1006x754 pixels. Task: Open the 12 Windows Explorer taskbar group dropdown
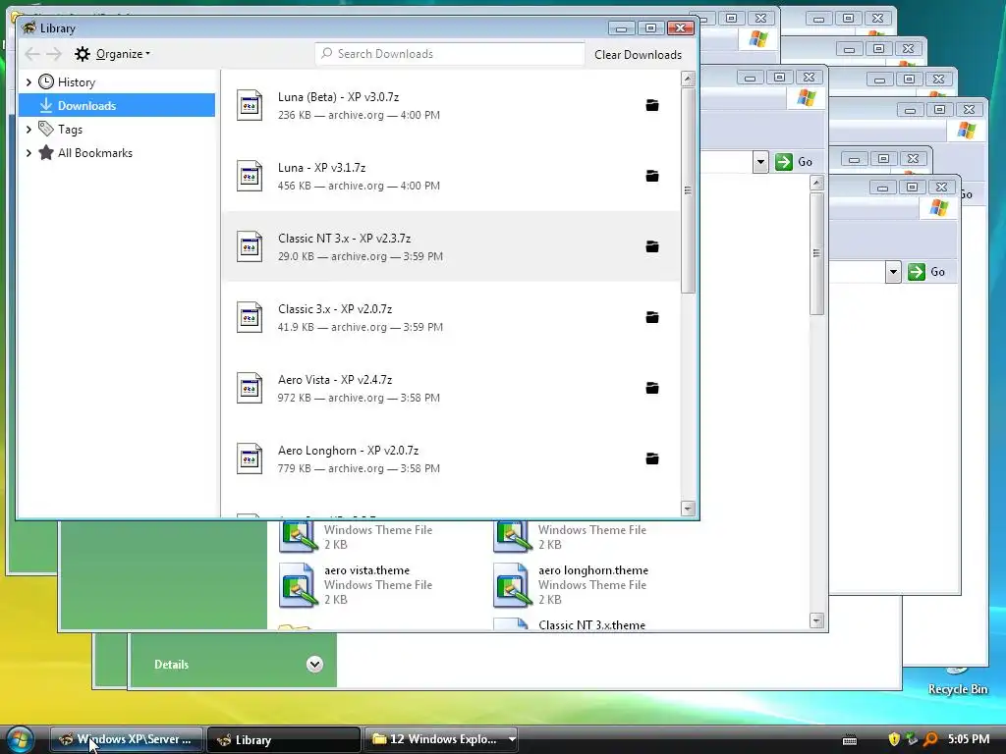coord(512,739)
